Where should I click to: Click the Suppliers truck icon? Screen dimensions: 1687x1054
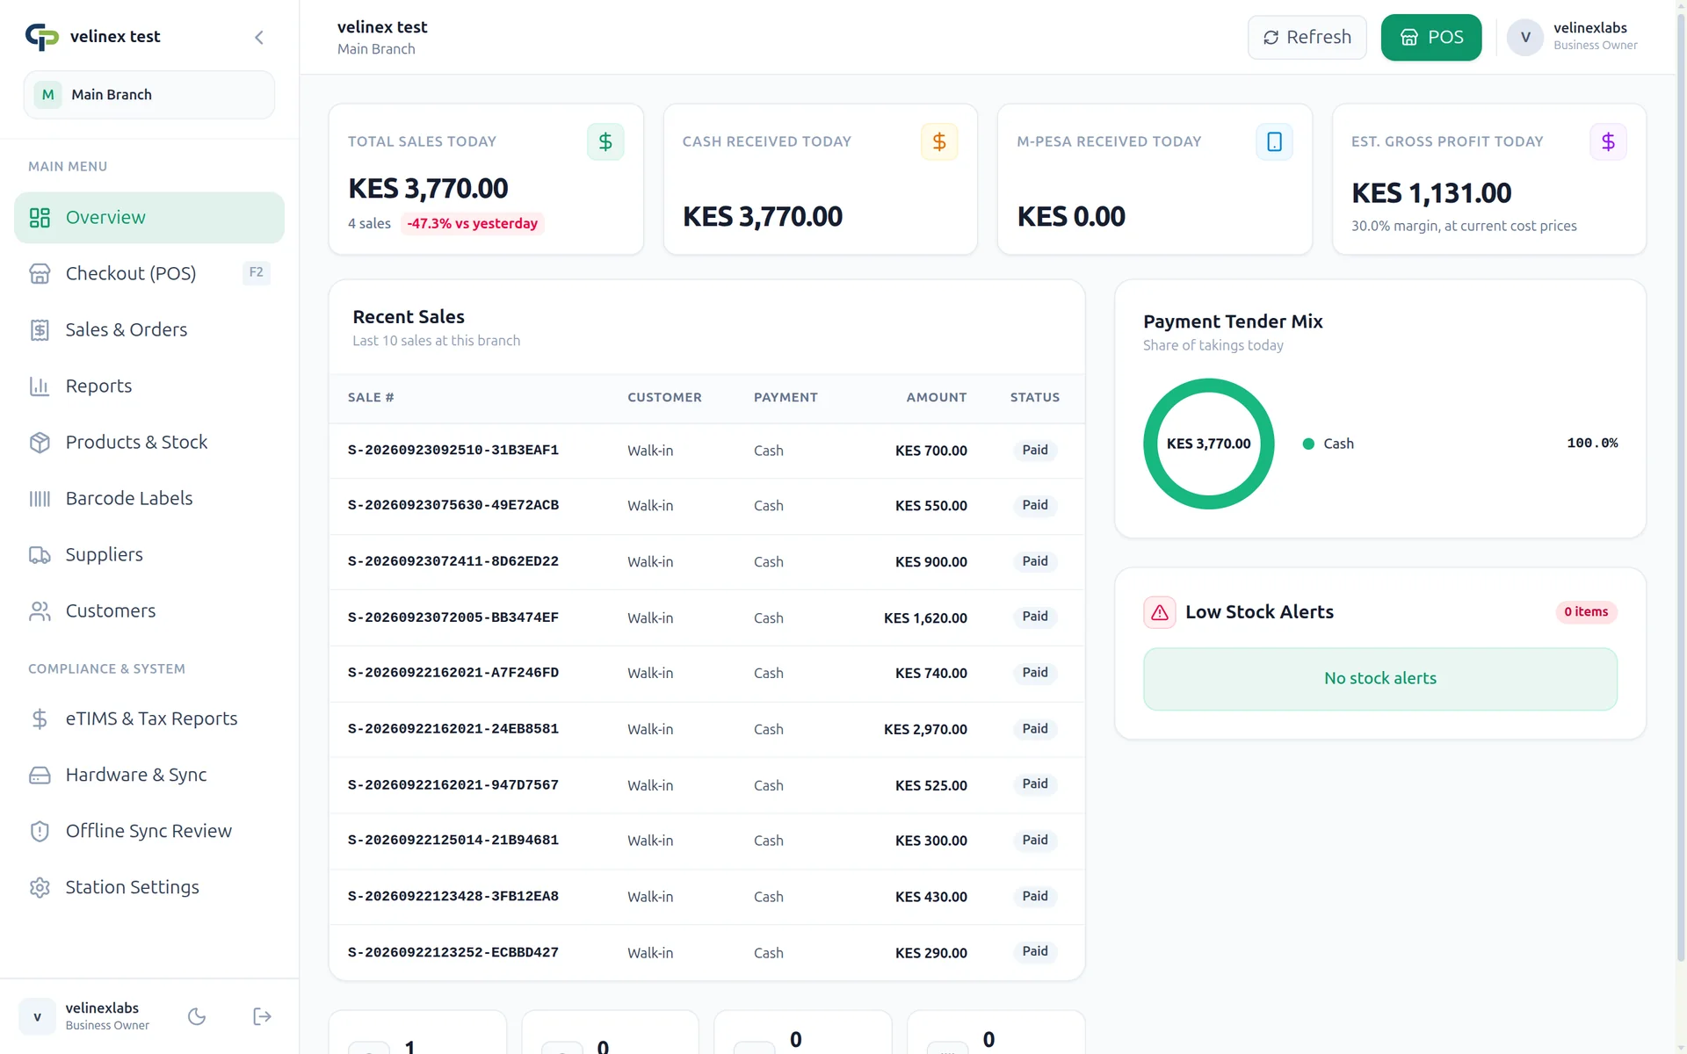(x=40, y=555)
